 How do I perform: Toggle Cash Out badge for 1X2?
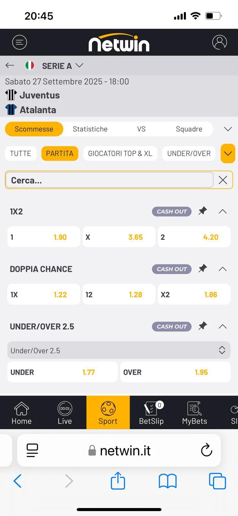click(x=172, y=212)
